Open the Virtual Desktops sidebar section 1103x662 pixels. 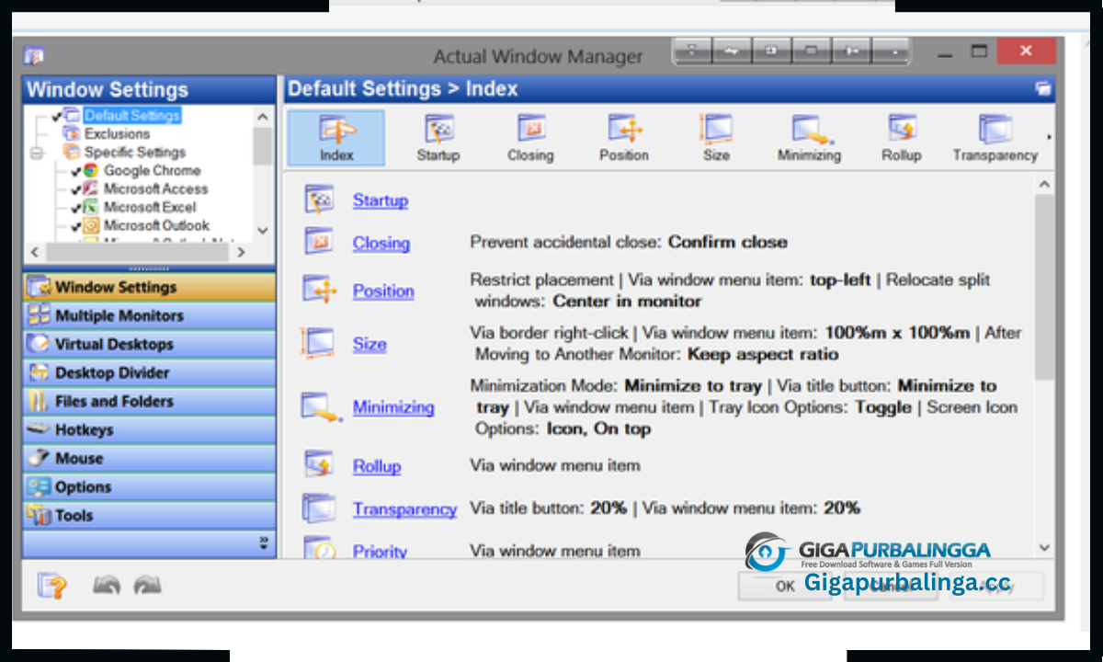tap(149, 344)
